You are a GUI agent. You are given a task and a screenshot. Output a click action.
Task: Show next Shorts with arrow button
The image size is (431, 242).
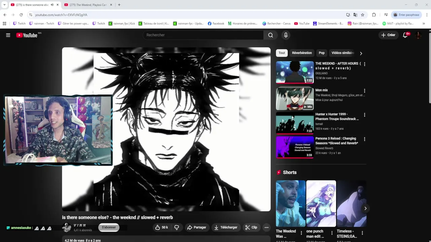[x=365, y=208]
